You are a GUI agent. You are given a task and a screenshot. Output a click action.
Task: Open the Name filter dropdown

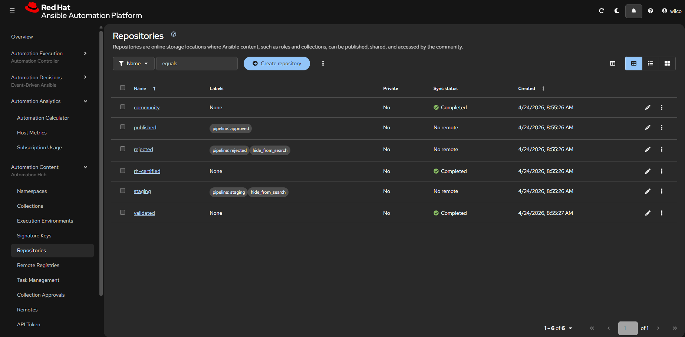(134, 63)
